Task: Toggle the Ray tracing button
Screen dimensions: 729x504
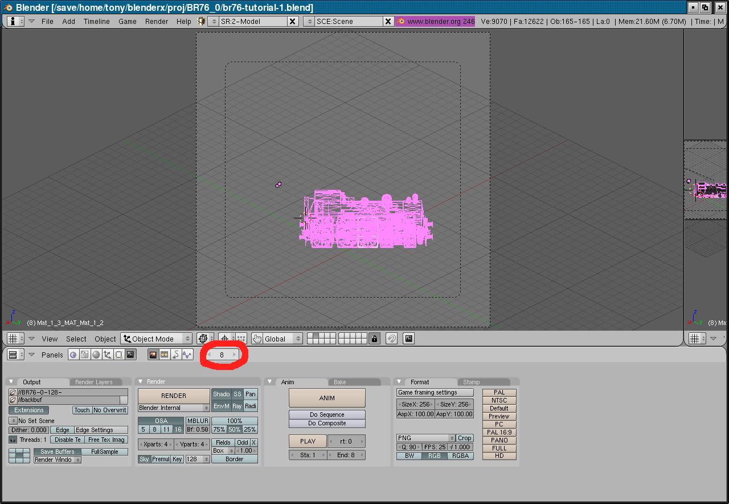Action: (x=237, y=407)
